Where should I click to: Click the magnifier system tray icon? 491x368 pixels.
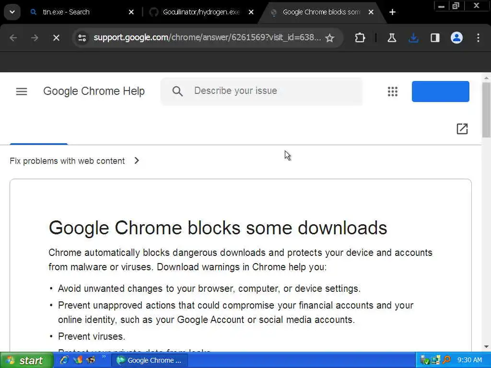pyautogui.click(x=446, y=360)
